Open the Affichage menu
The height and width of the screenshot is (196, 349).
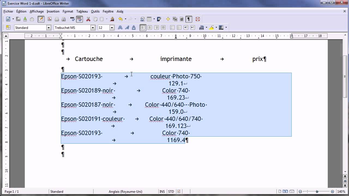click(37, 11)
